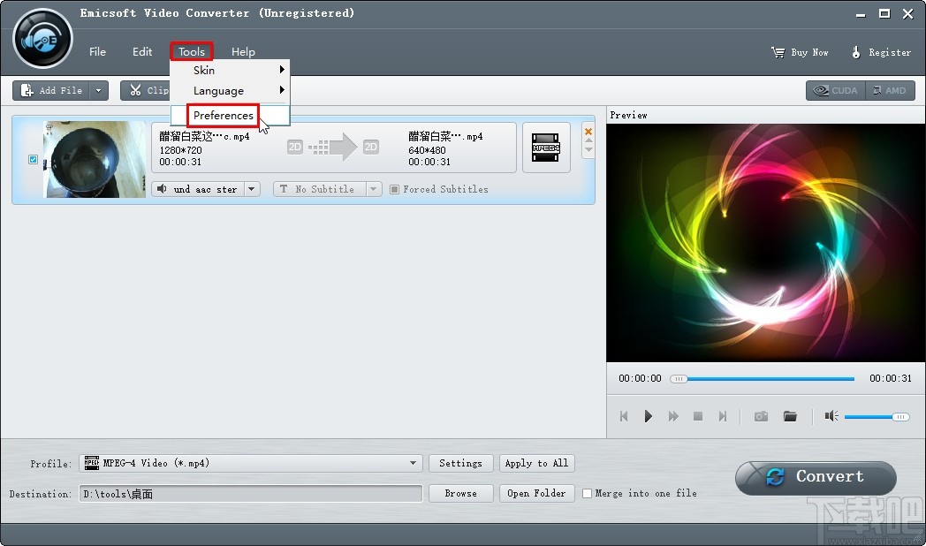Enable Merge into one file checkbox
The height and width of the screenshot is (546, 926).
587,494
